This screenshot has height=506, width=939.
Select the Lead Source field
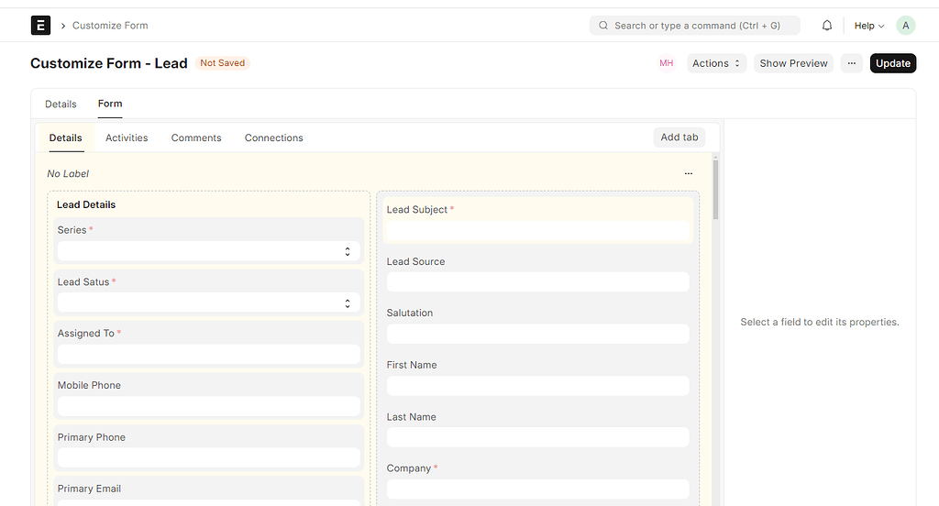[x=537, y=273]
